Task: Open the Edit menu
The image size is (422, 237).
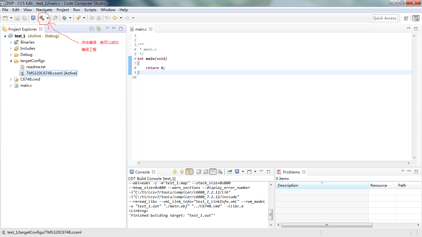Action: pos(16,10)
